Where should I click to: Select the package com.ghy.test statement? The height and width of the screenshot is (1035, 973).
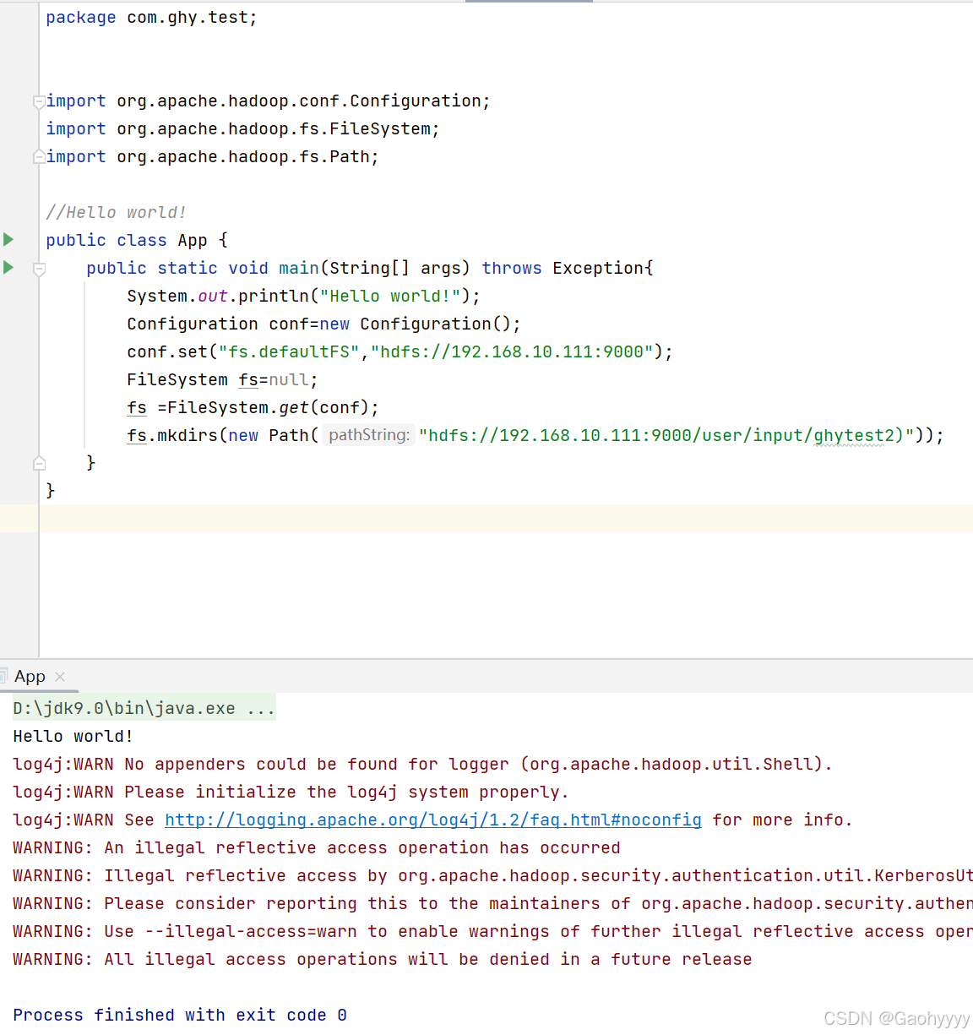tap(151, 16)
